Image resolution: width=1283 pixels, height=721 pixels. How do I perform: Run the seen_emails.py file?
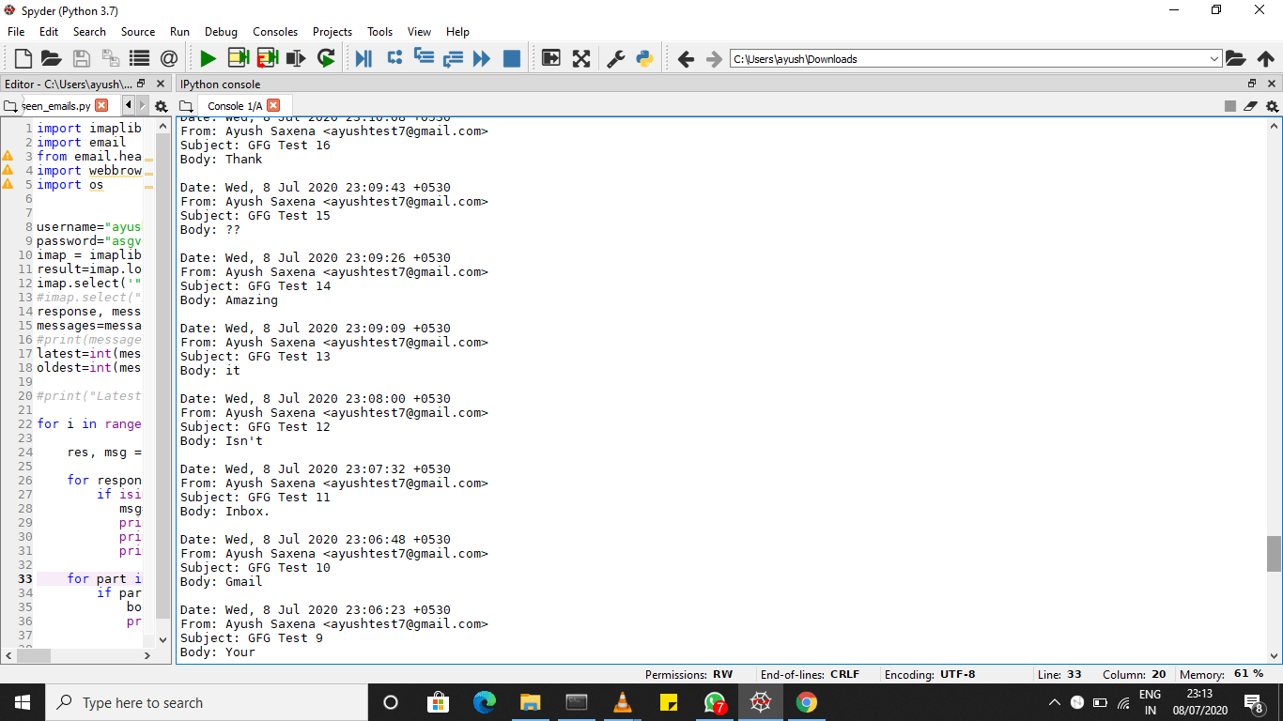207,58
